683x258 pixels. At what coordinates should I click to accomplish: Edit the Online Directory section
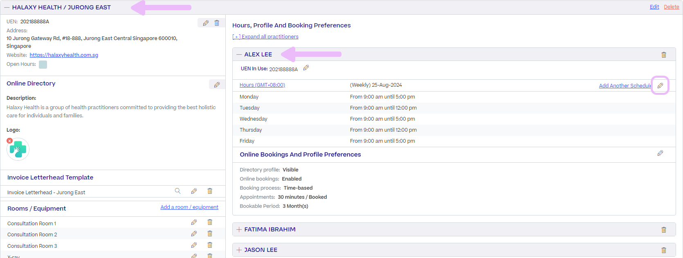[x=217, y=85]
